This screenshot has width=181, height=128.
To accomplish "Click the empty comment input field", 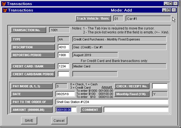I will 136,110.
